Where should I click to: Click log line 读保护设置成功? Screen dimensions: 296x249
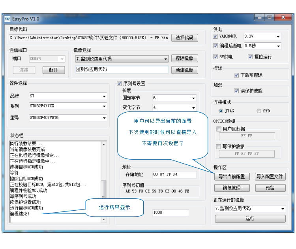pyautogui.click(x=25, y=202)
